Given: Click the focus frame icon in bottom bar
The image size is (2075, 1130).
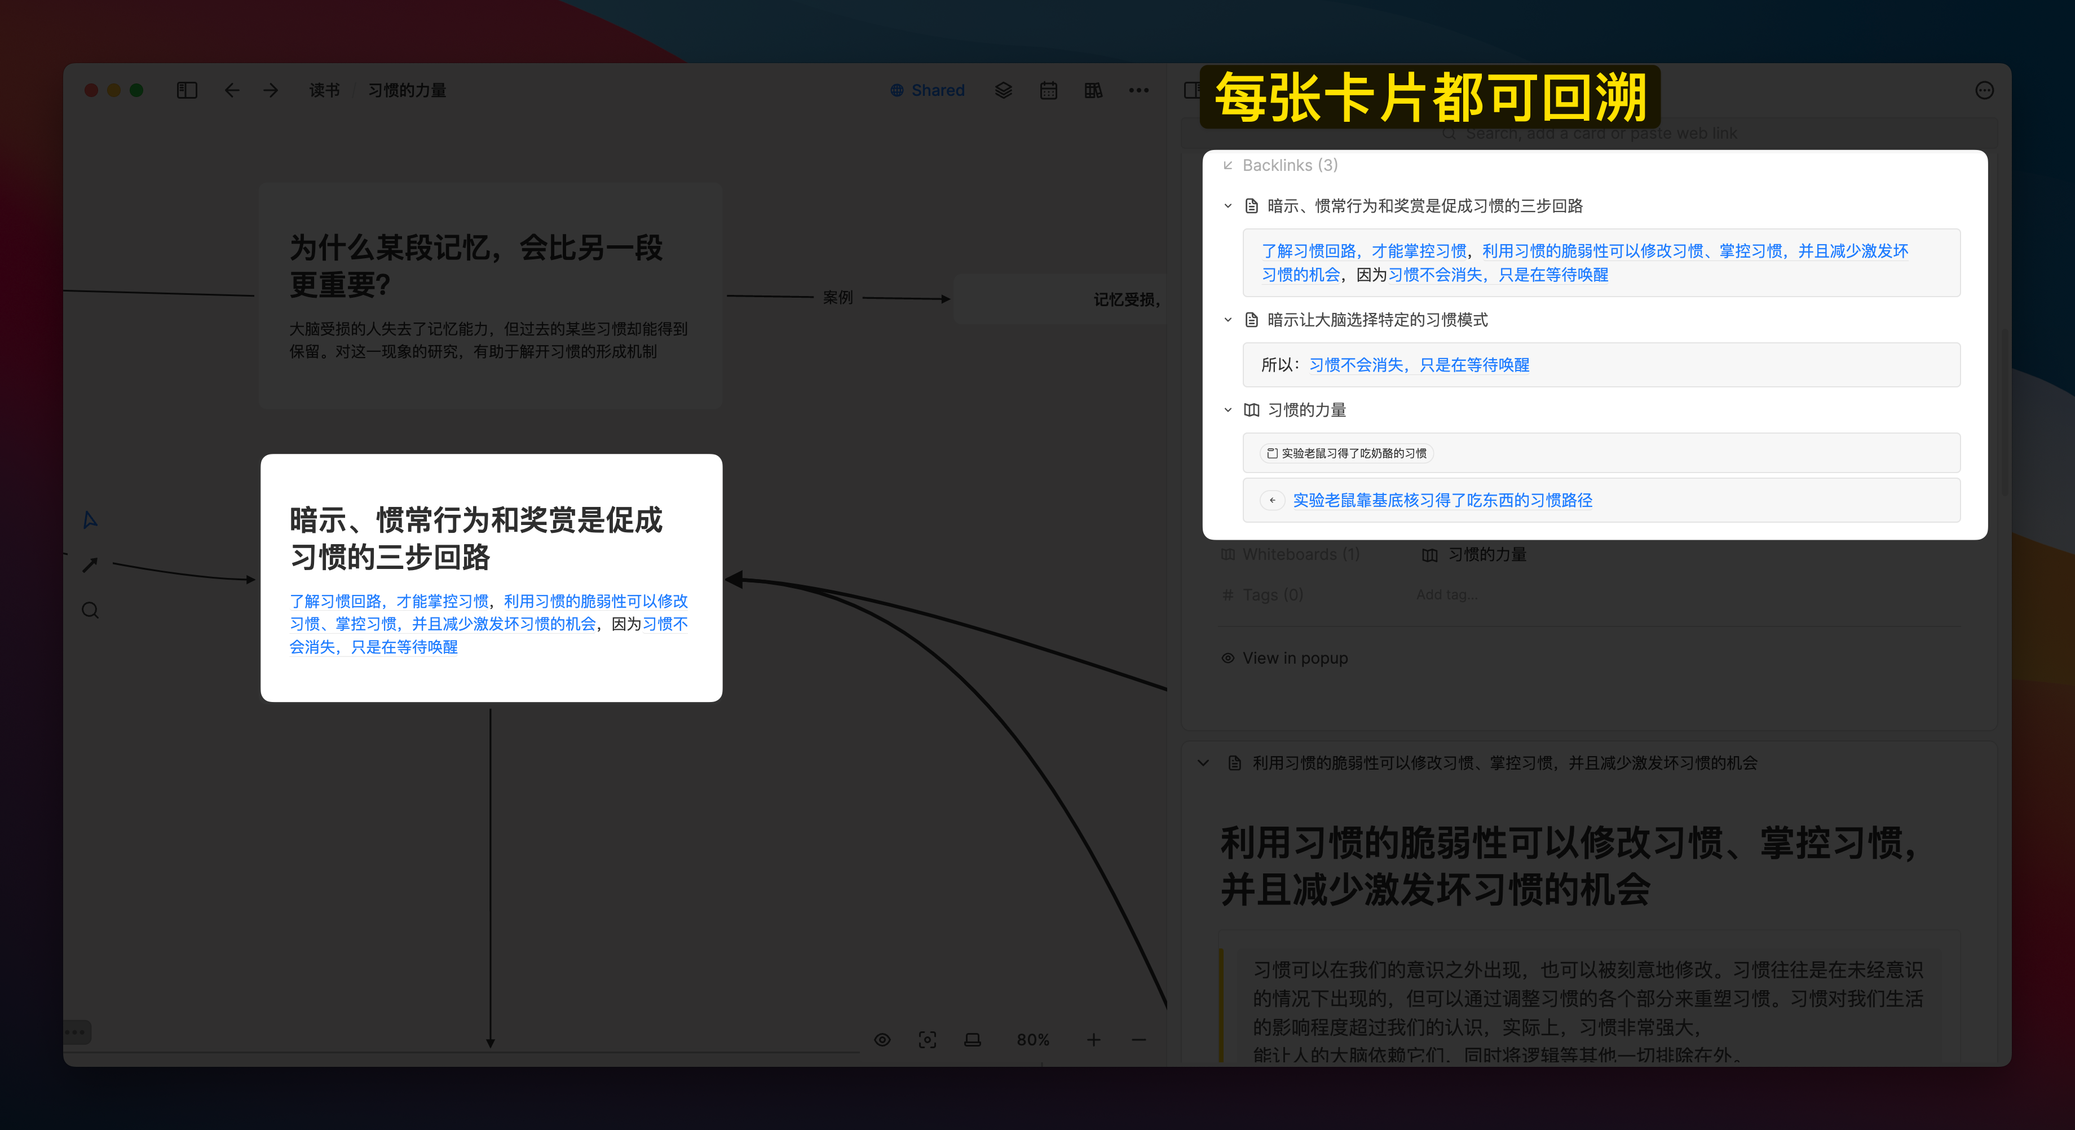Looking at the screenshot, I should [x=927, y=1040].
